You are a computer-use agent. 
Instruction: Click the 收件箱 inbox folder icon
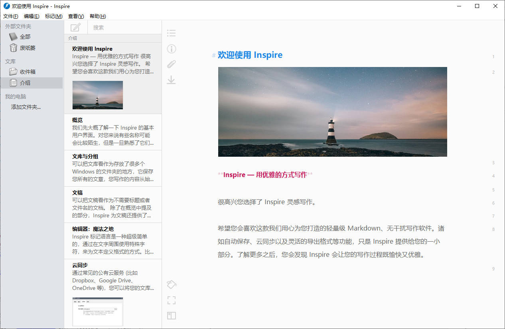pyautogui.click(x=14, y=72)
